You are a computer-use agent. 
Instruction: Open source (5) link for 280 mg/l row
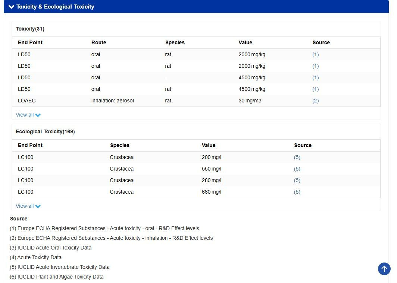(x=297, y=180)
